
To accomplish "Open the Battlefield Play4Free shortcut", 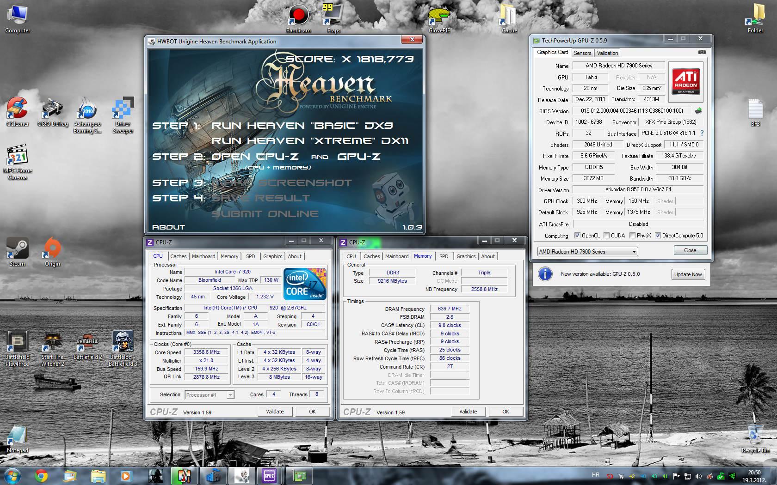I will coord(17,349).
